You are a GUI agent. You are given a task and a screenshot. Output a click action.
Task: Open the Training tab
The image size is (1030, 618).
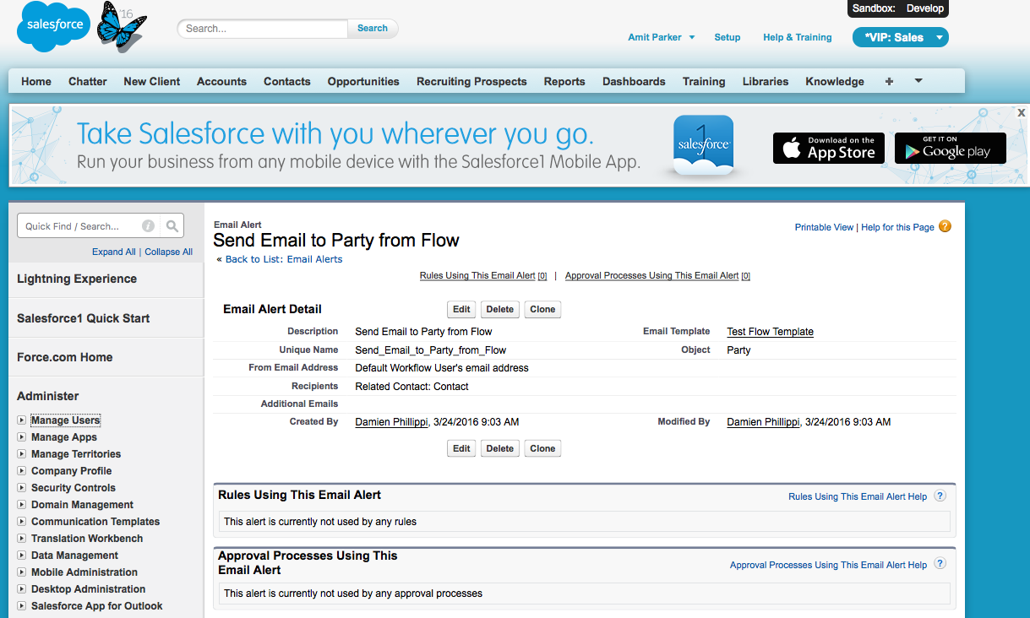[x=704, y=82]
